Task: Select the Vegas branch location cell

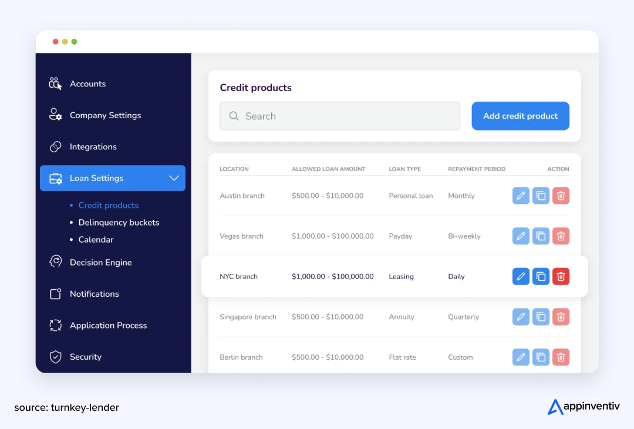Action: 241,236
